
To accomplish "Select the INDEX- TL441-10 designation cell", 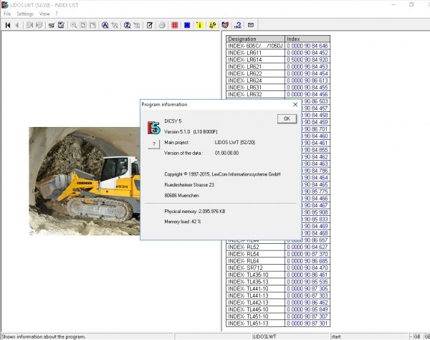I will click(256, 288).
